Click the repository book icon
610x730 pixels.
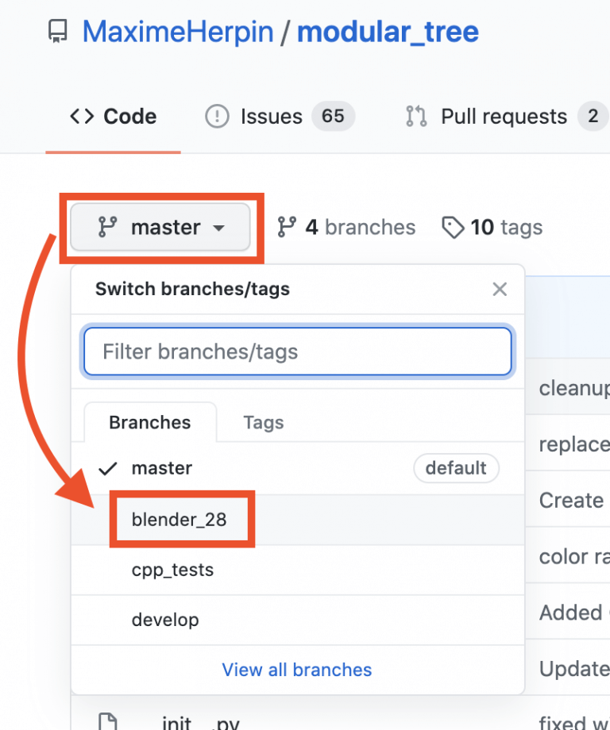[58, 32]
